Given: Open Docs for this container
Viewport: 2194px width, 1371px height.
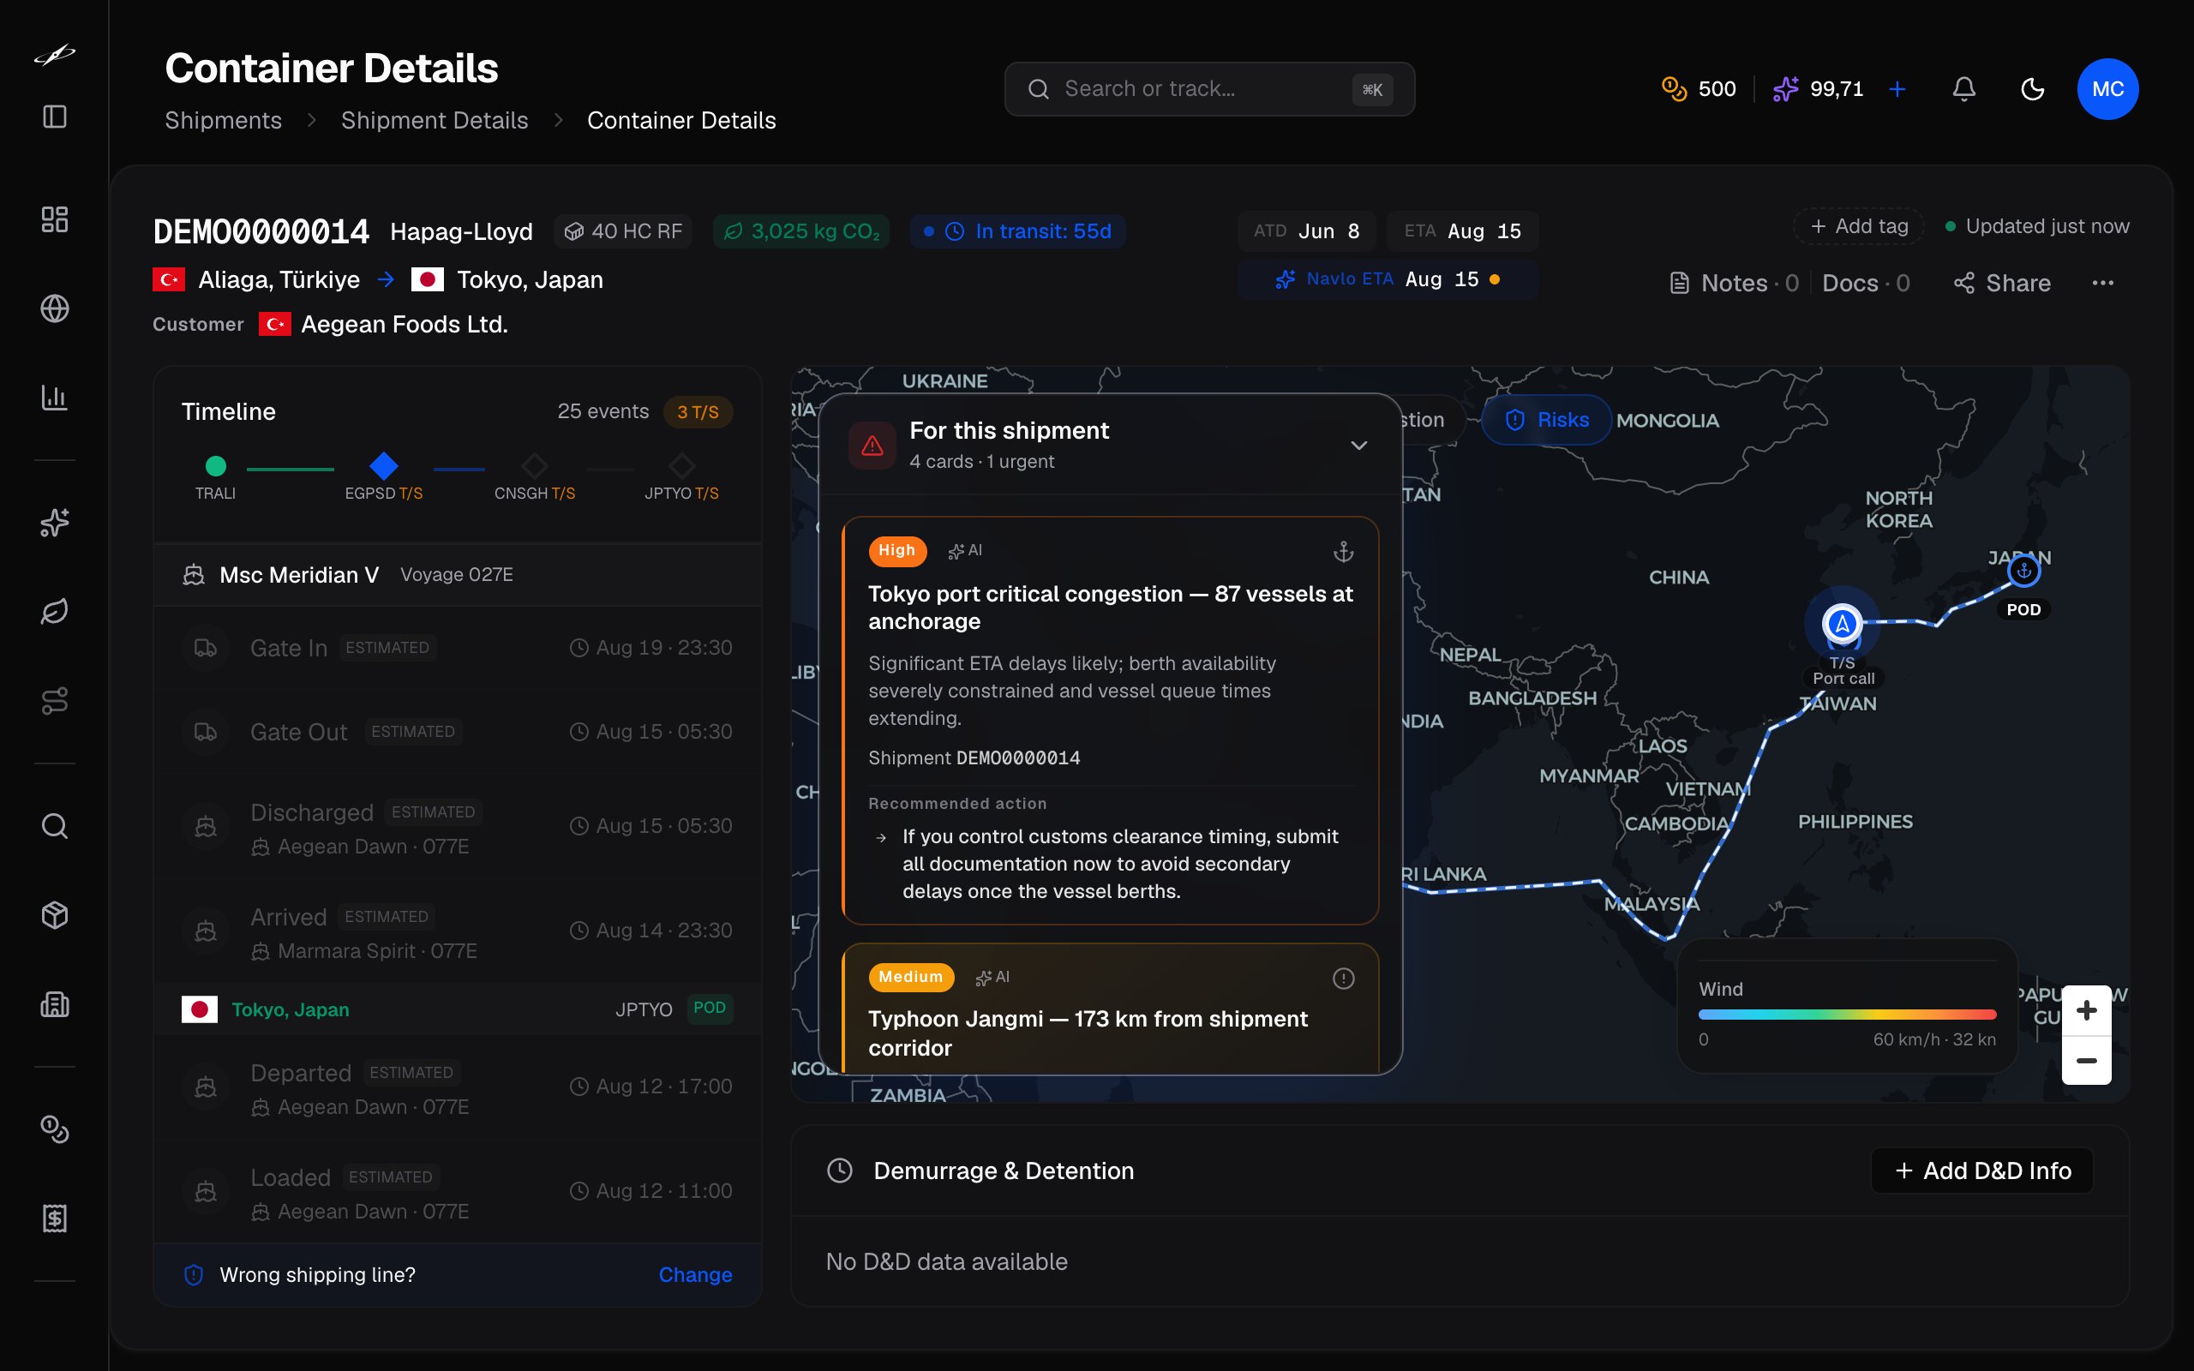Looking at the screenshot, I should [x=1866, y=283].
